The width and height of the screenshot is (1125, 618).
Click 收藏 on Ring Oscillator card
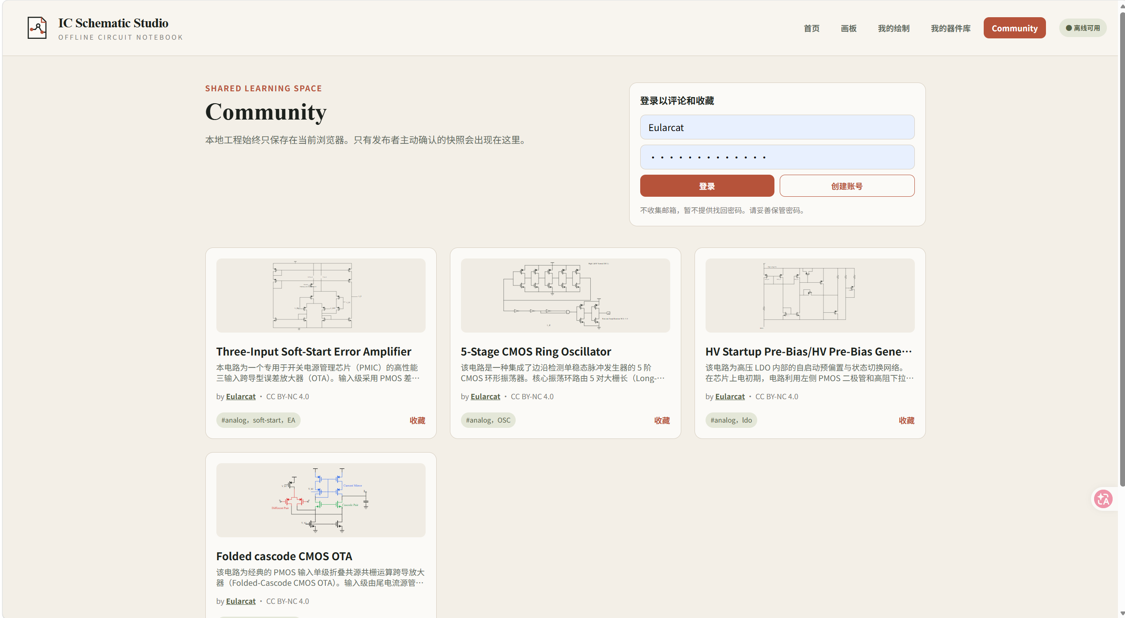click(x=662, y=420)
